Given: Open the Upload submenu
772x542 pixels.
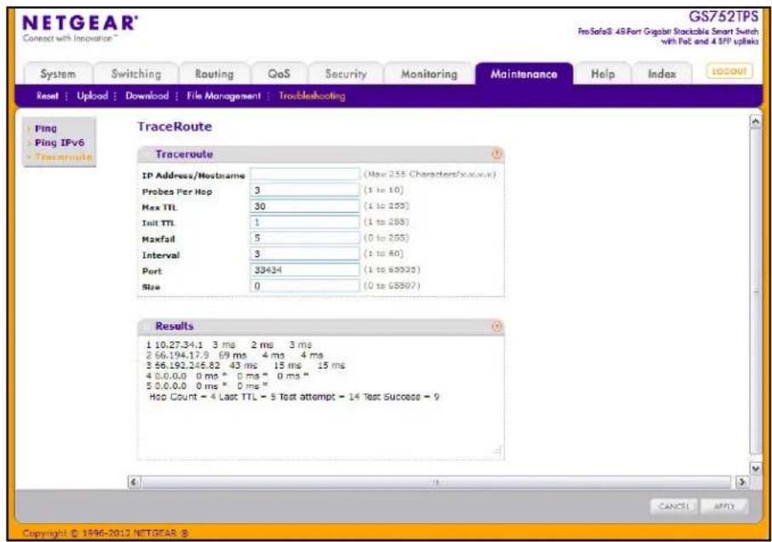Looking at the screenshot, I should pyautogui.click(x=92, y=96).
